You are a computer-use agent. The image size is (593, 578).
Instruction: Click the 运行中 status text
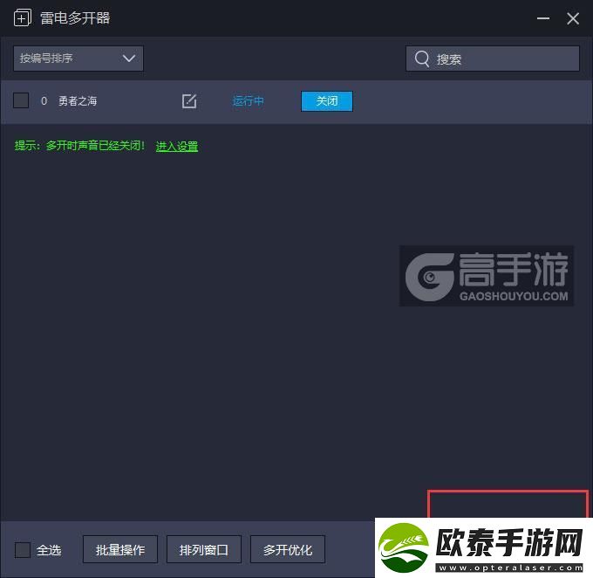pos(248,100)
